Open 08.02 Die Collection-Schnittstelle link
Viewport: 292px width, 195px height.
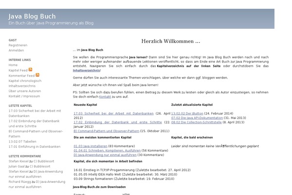(x=197, y=122)
